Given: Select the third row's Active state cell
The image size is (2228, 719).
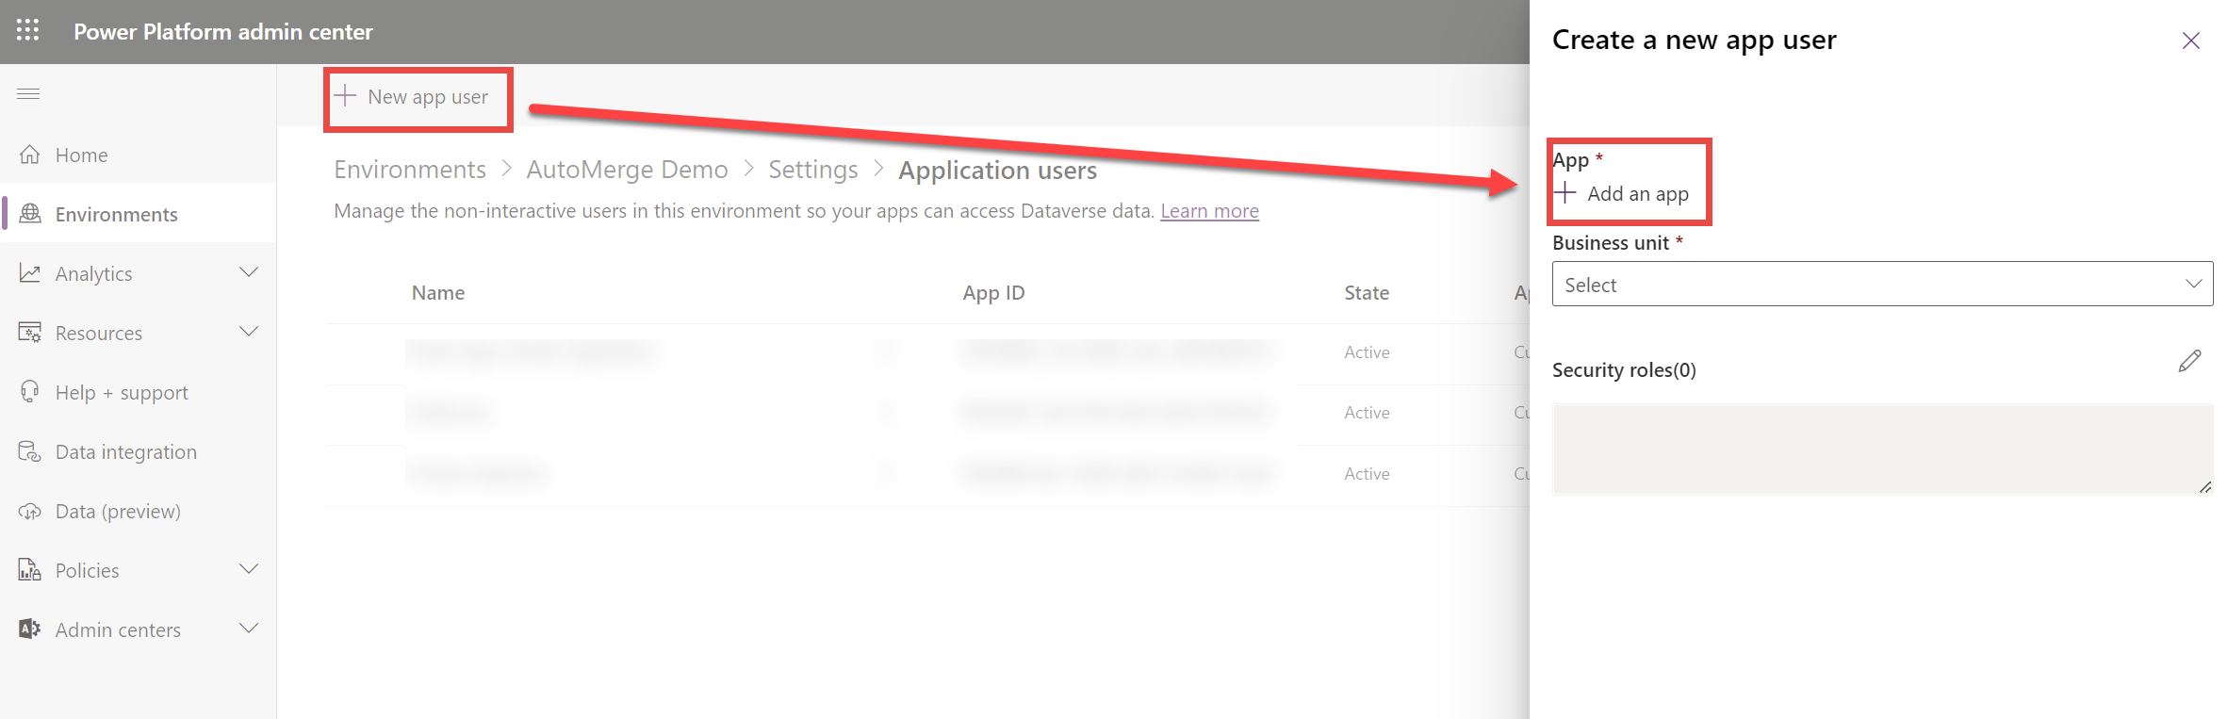Looking at the screenshot, I should [1367, 474].
